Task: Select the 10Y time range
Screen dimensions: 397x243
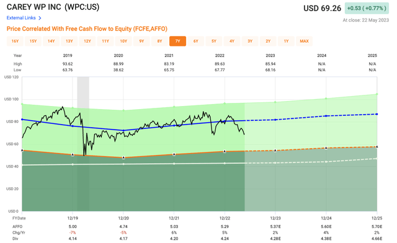Action: (123, 41)
